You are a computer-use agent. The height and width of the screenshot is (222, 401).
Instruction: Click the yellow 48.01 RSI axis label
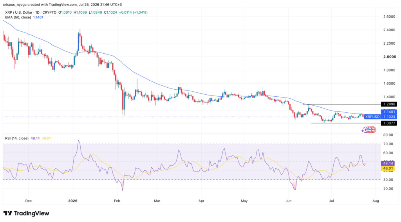(x=388, y=168)
